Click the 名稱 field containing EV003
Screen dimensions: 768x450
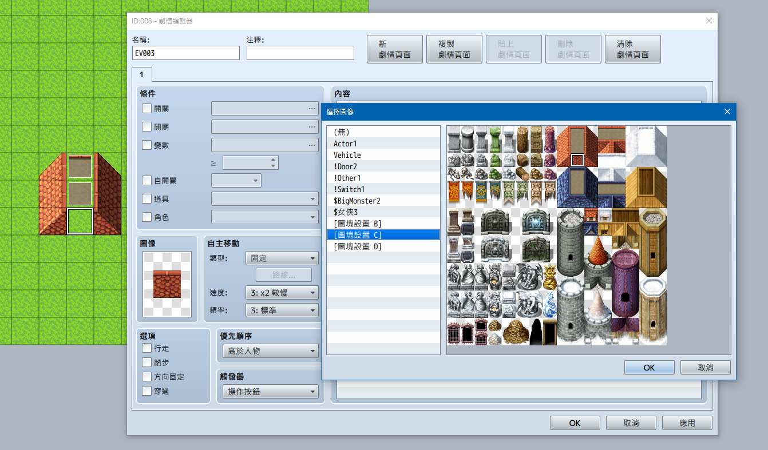pyautogui.click(x=186, y=53)
